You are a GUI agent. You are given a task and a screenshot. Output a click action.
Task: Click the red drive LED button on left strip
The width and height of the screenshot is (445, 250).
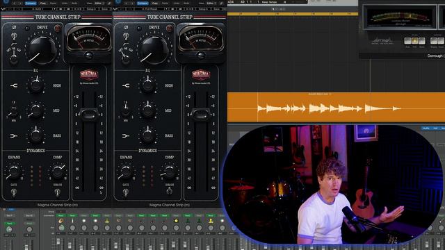coord(58,28)
